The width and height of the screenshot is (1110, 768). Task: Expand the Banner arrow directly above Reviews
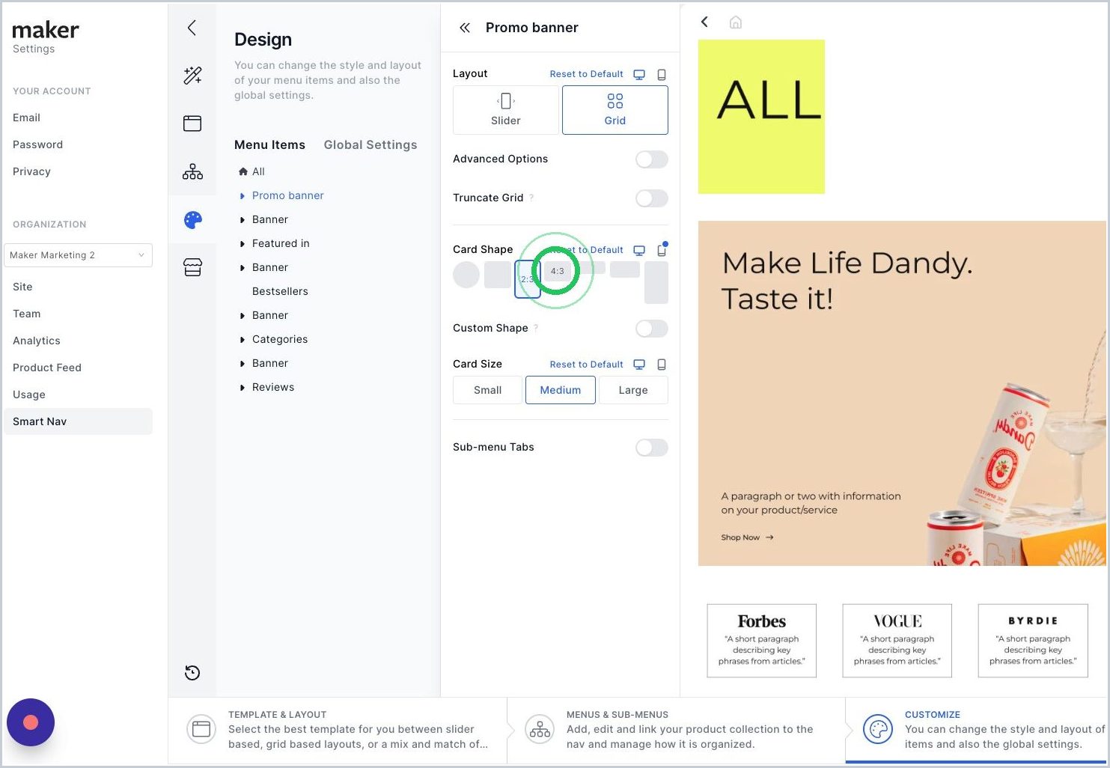pos(242,364)
